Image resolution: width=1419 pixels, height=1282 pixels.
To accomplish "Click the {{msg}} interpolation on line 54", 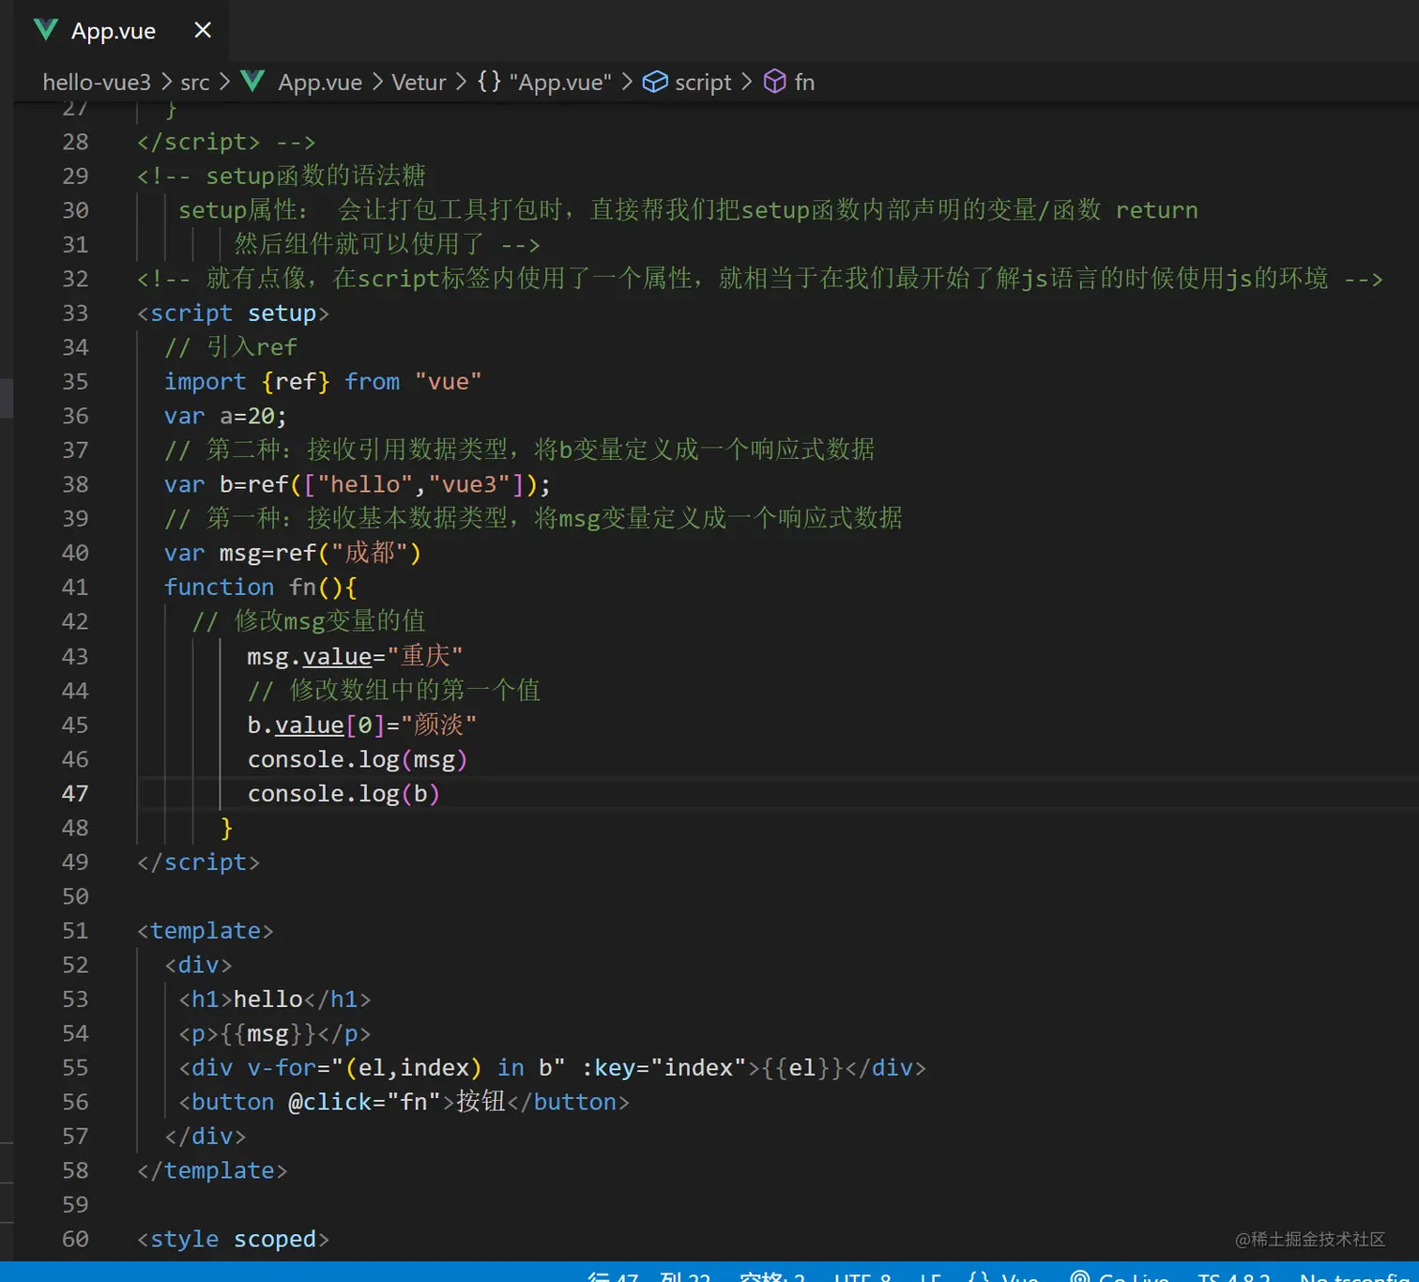I will pos(267,1033).
